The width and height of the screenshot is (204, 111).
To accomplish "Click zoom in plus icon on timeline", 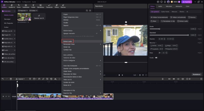I will pyautogui.click(x=201, y=79).
